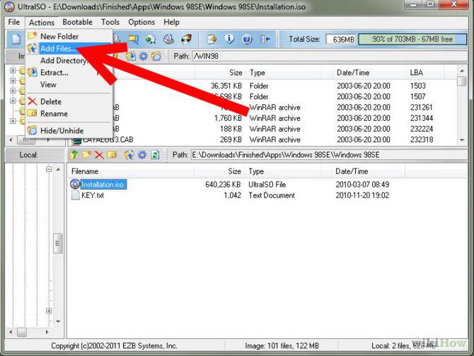The height and width of the screenshot is (356, 474).
Task: Click the Exit door-arrow toolbar icon
Action: point(265,39)
